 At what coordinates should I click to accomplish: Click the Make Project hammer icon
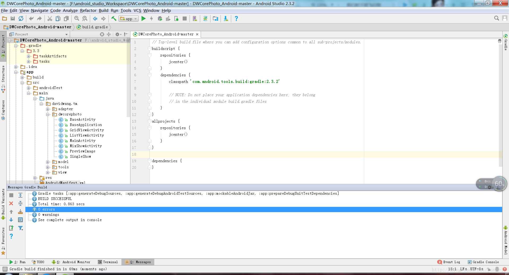point(114,18)
